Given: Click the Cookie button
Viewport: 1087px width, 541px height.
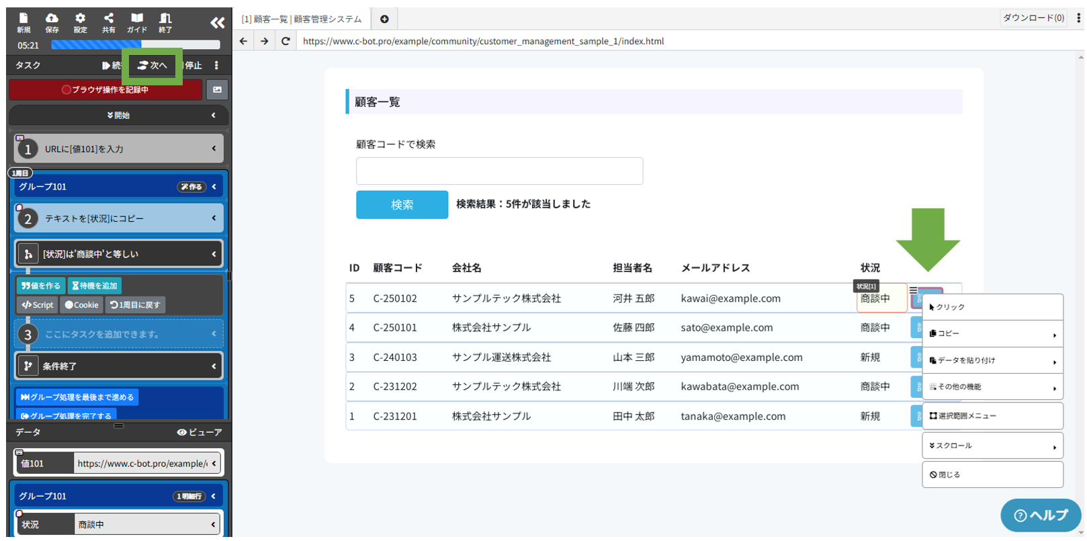Looking at the screenshot, I should point(81,304).
